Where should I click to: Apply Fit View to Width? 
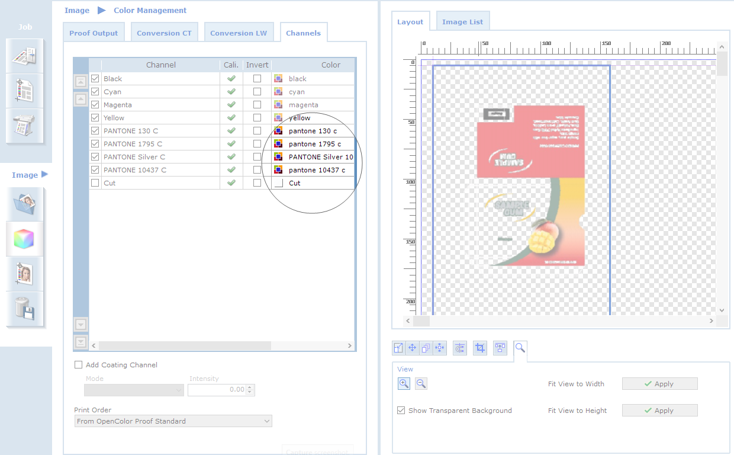659,384
